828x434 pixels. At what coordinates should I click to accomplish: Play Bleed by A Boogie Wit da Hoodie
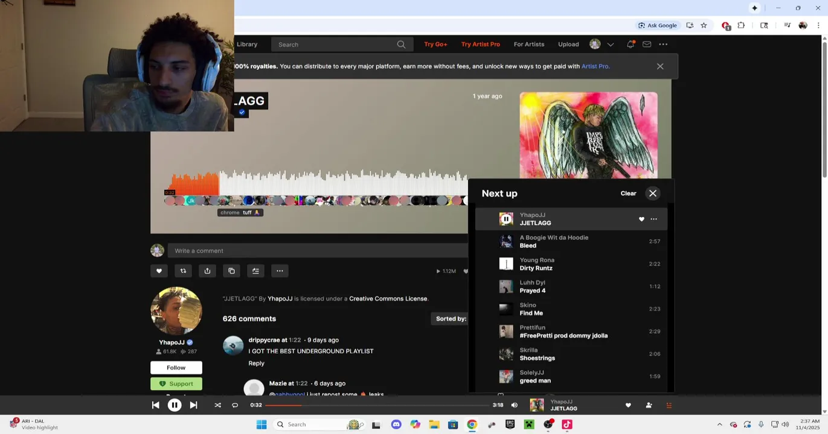coord(571,242)
